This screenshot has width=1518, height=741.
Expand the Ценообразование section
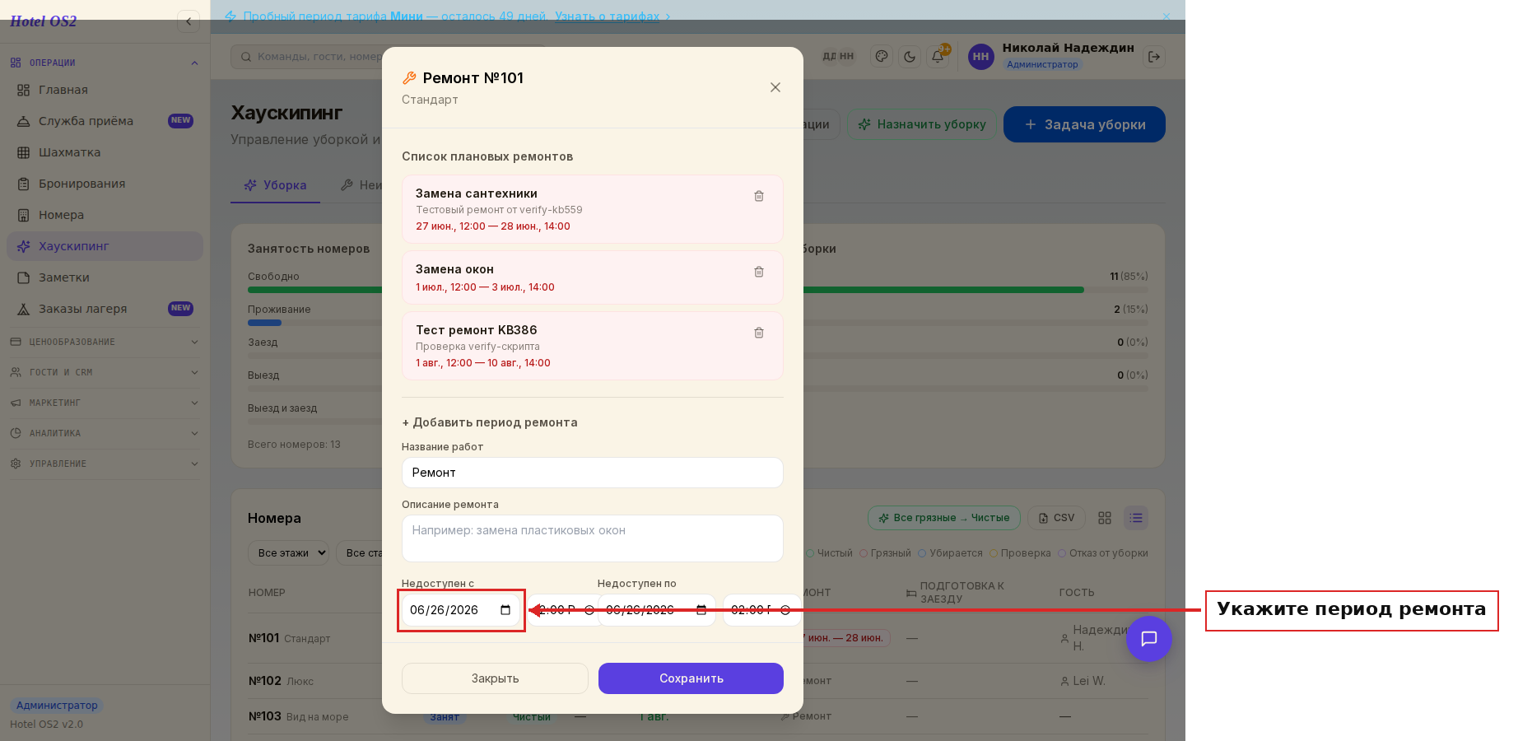pos(105,342)
